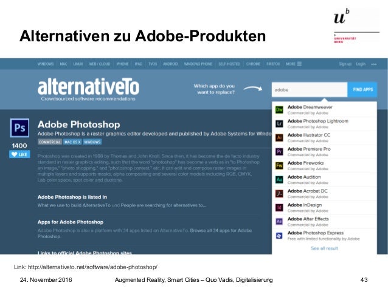Expand the MORE platforms menu
Screen dimensions: 388x291
294,64
